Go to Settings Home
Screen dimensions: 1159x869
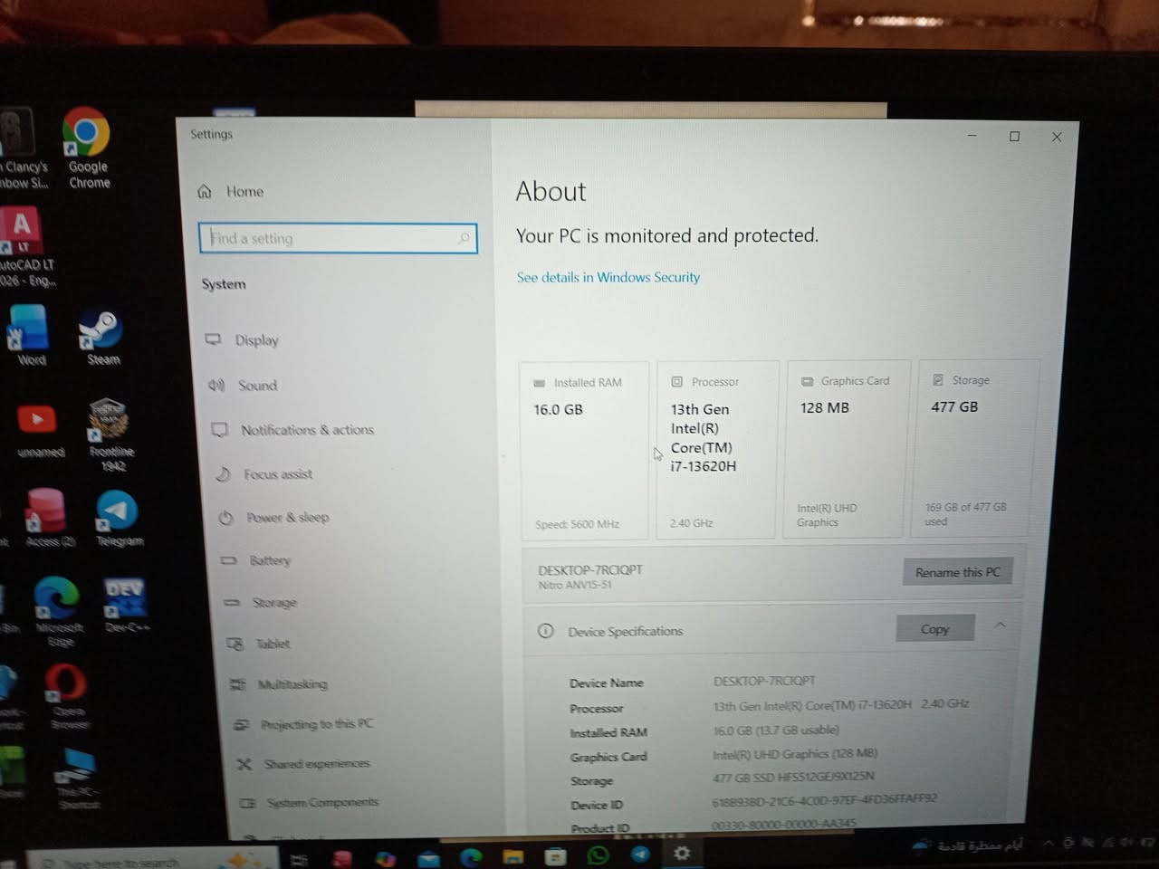pos(244,191)
